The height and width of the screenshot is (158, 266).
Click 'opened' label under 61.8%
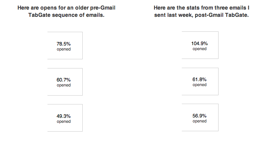click(x=199, y=85)
